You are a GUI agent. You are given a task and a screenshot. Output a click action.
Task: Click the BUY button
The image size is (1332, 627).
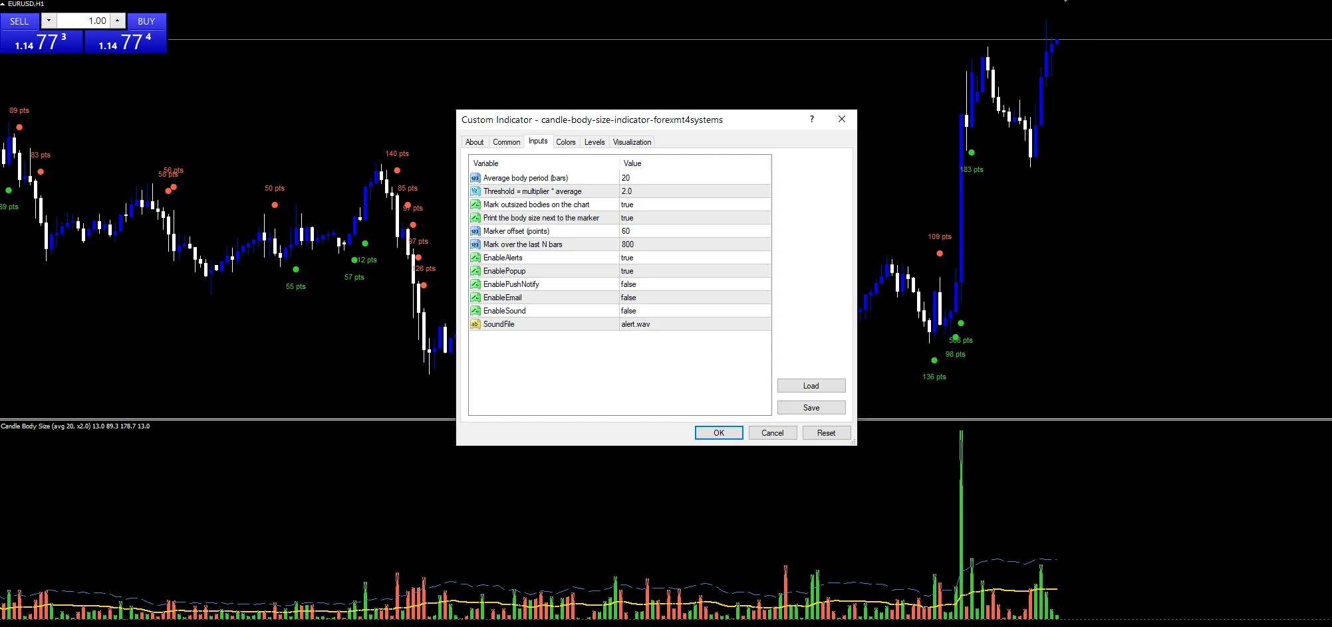click(146, 21)
